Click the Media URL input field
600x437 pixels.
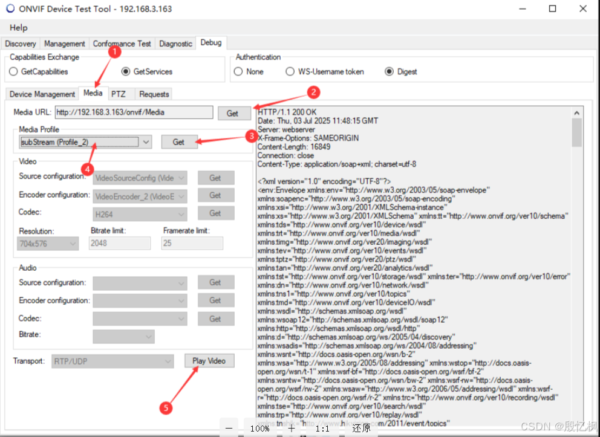(x=134, y=112)
